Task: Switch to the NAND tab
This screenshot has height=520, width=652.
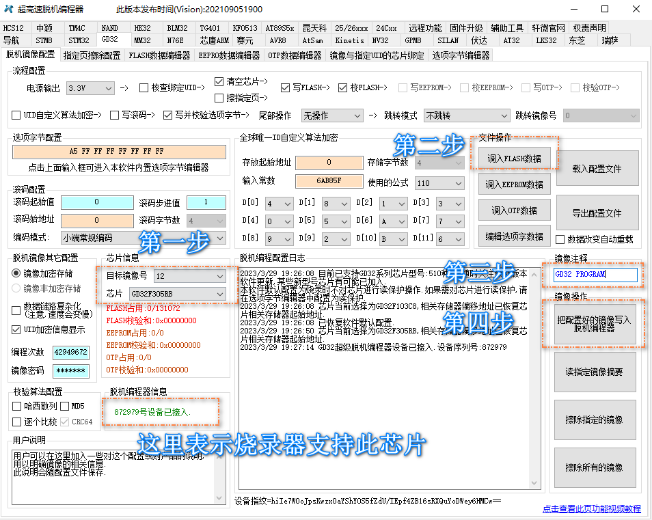Action: [x=110, y=28]
